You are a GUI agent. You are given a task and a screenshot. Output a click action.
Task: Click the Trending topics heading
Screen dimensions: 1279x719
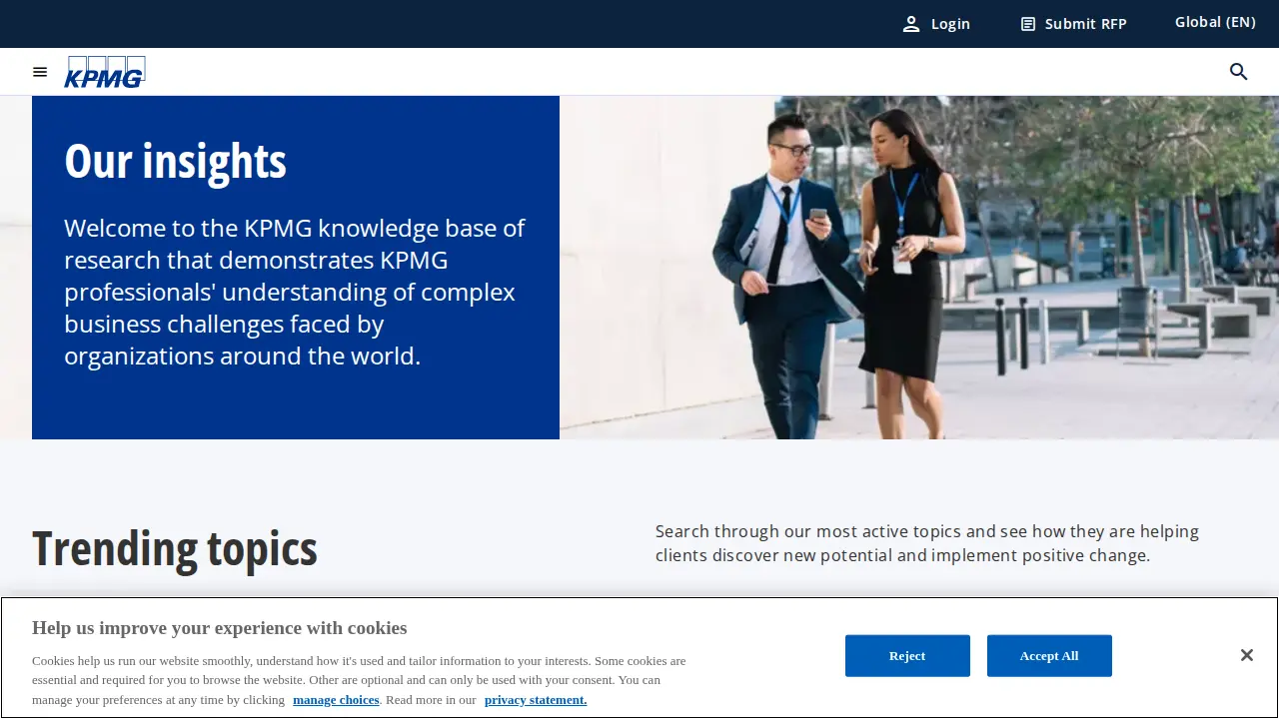coord(175,548)
